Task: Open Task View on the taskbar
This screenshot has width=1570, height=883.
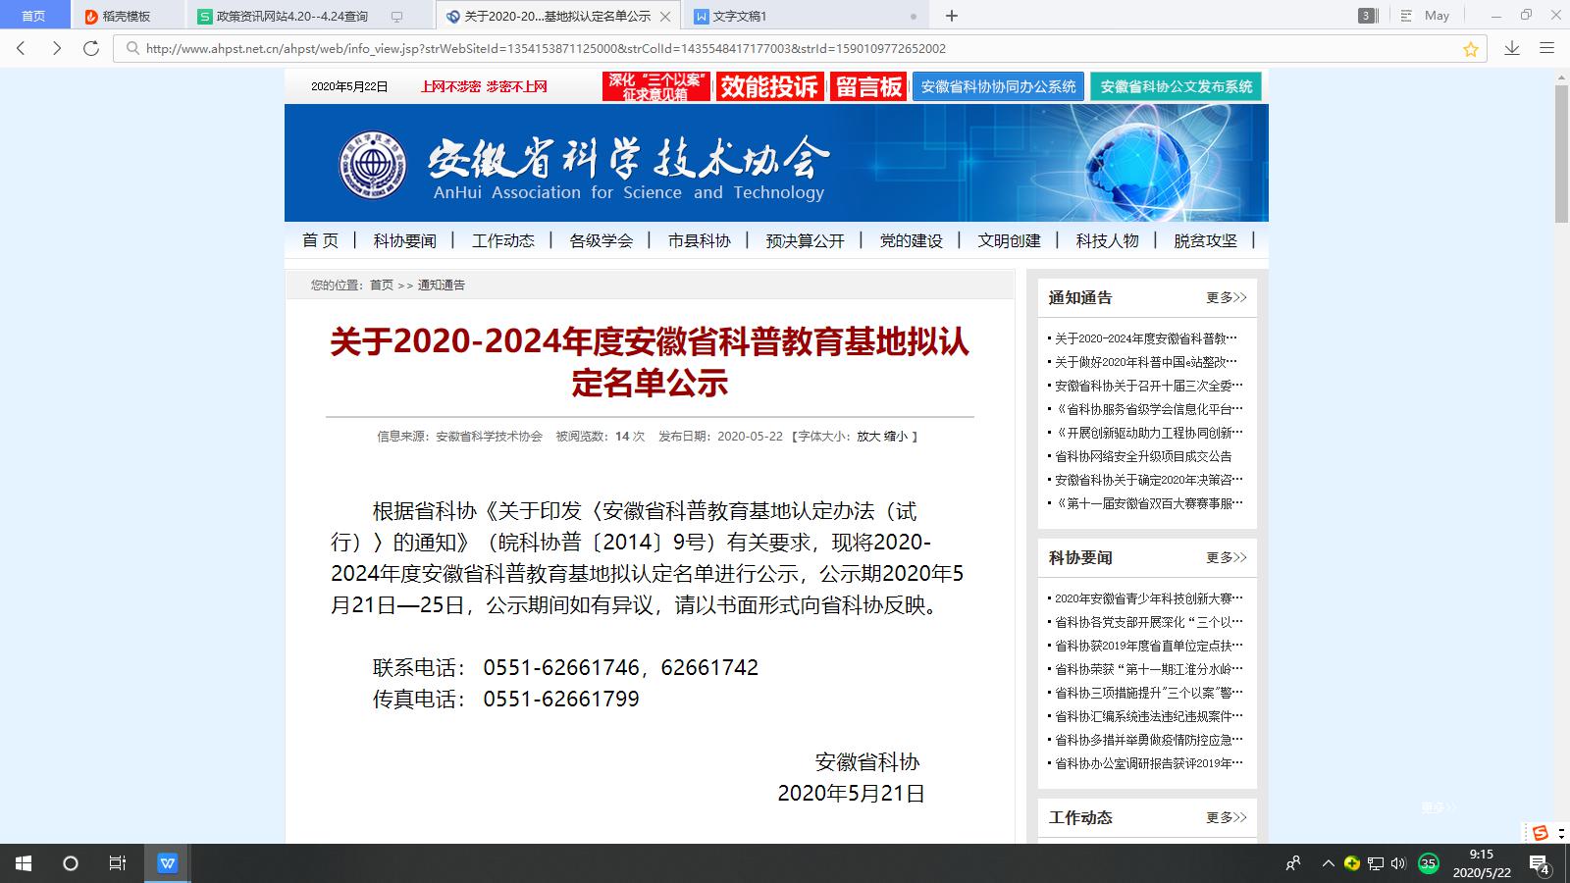Action: coord(118,863)
